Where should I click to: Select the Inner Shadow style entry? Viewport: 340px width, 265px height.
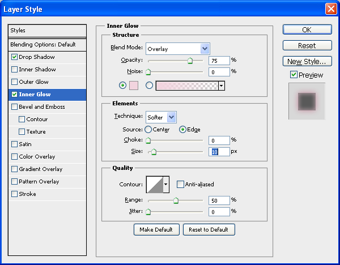37,69
